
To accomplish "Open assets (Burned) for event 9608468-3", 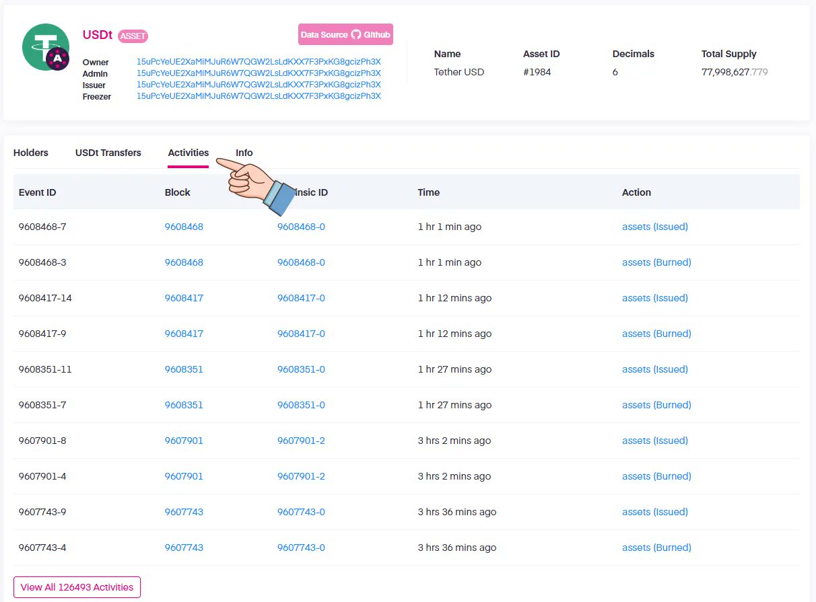I will tap(656, 262).
